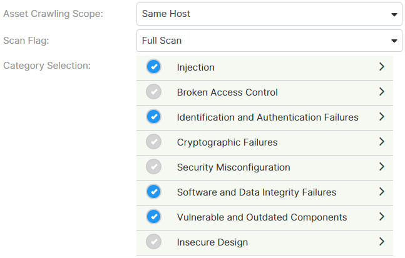Disable Vulnerable and Outdated Components checkbox

[x=153, y=217]
